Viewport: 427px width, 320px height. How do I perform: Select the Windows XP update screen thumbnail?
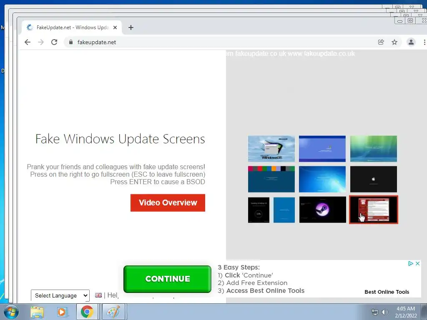[x=322, y=149]
